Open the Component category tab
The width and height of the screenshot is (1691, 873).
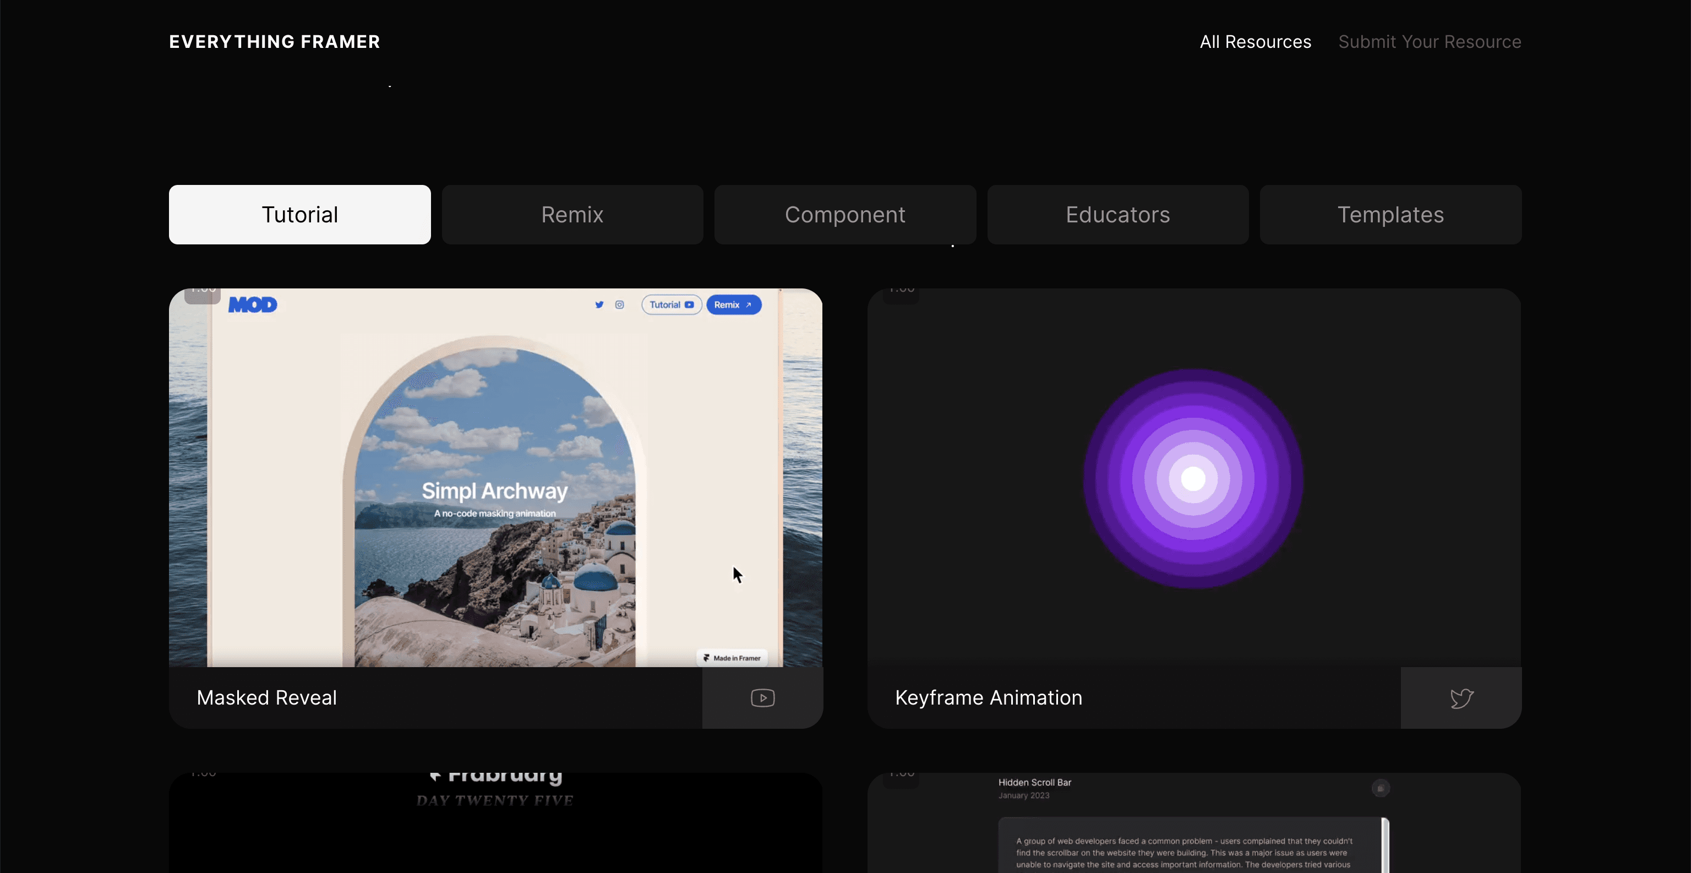[x=845, y=215]
